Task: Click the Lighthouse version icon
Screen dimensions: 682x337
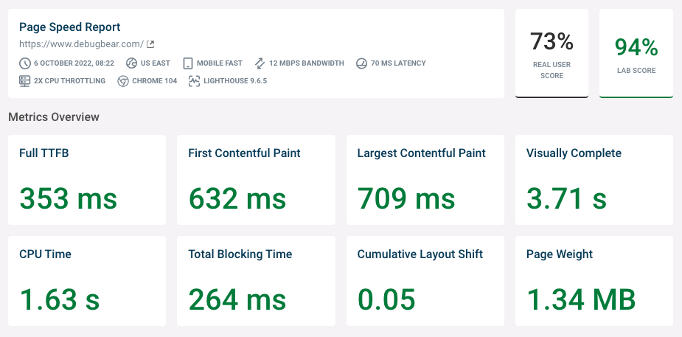Action: (194, 80)
